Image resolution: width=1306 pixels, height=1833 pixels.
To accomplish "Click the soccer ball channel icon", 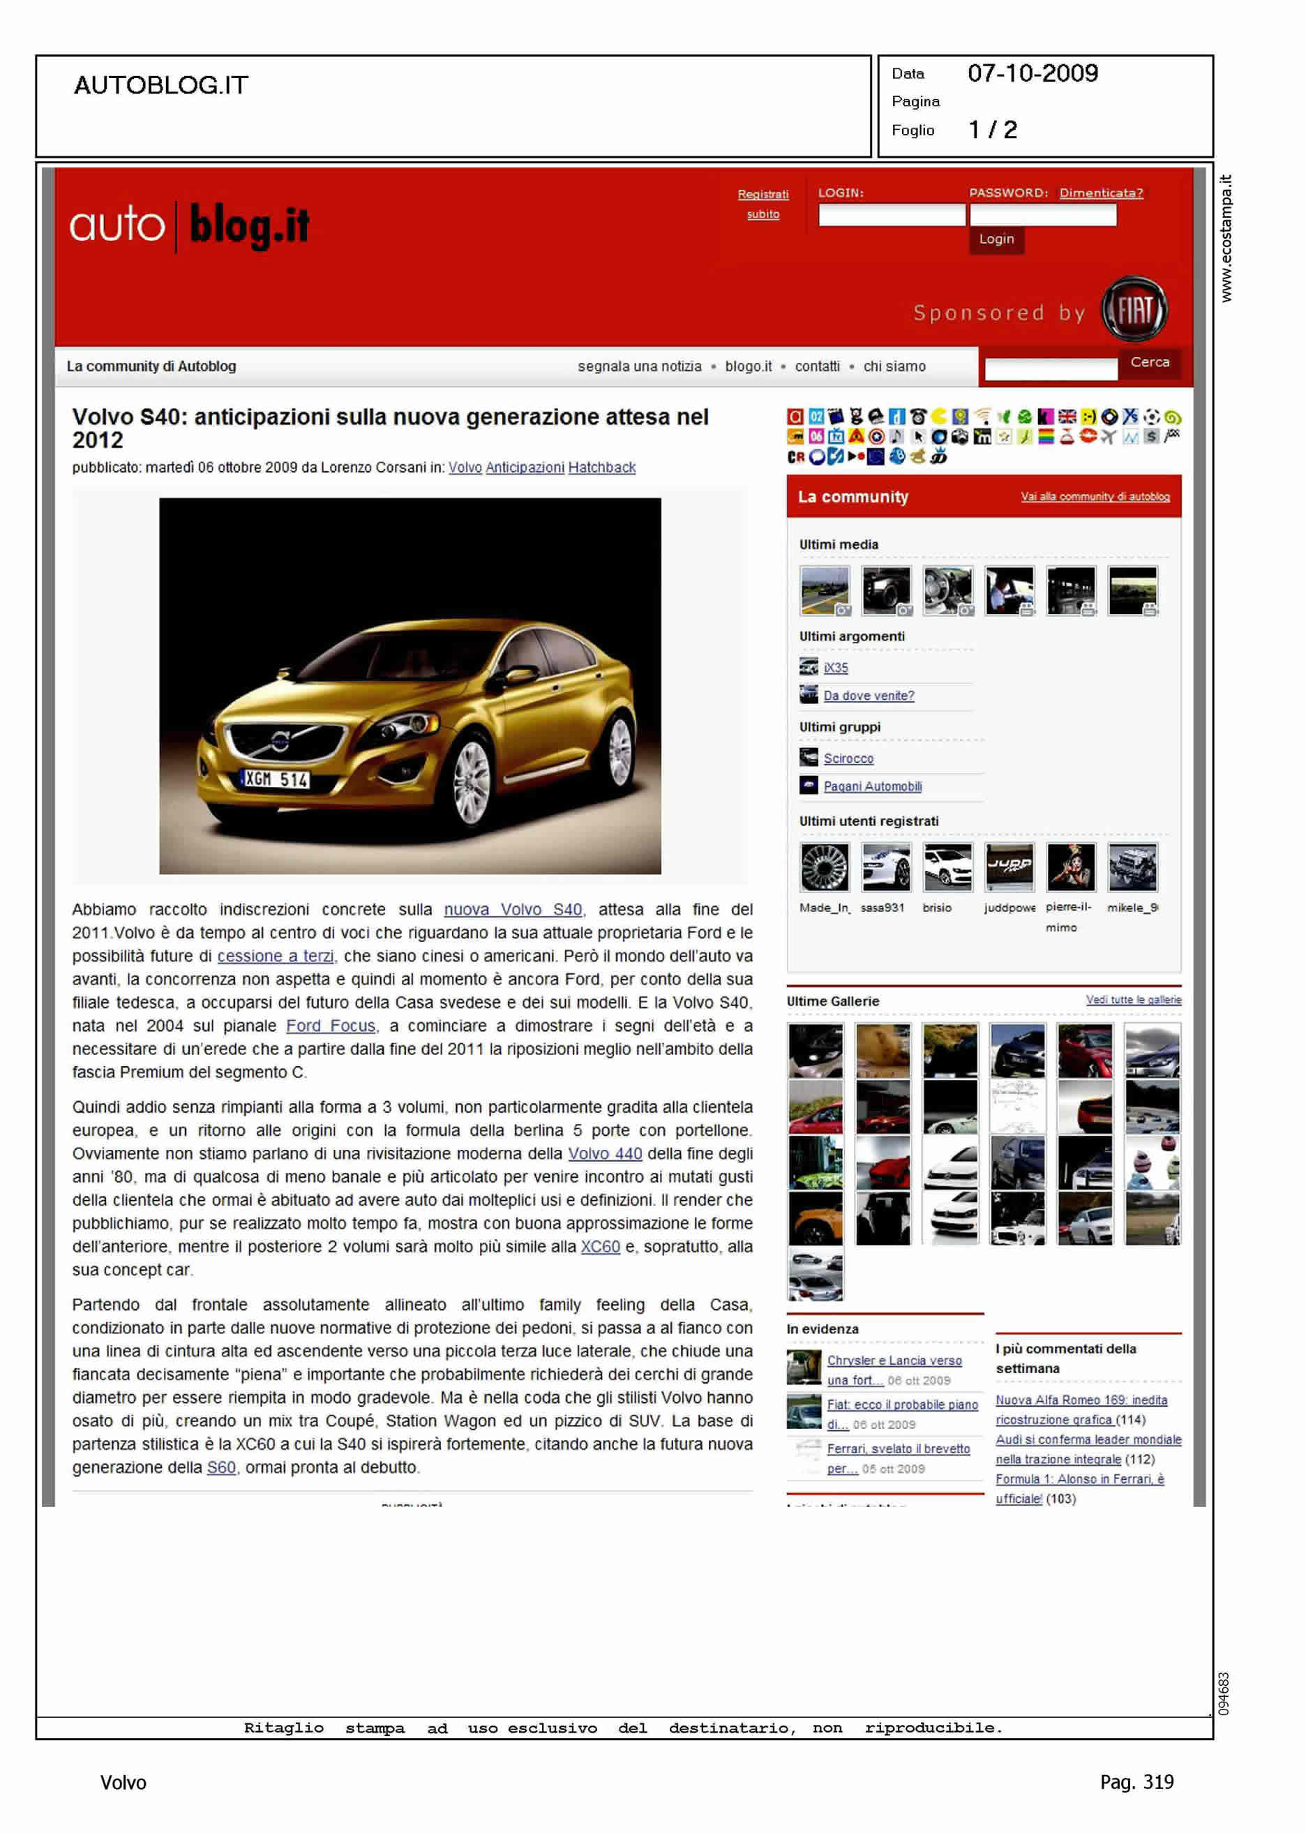I will [x=1151, y=416].
